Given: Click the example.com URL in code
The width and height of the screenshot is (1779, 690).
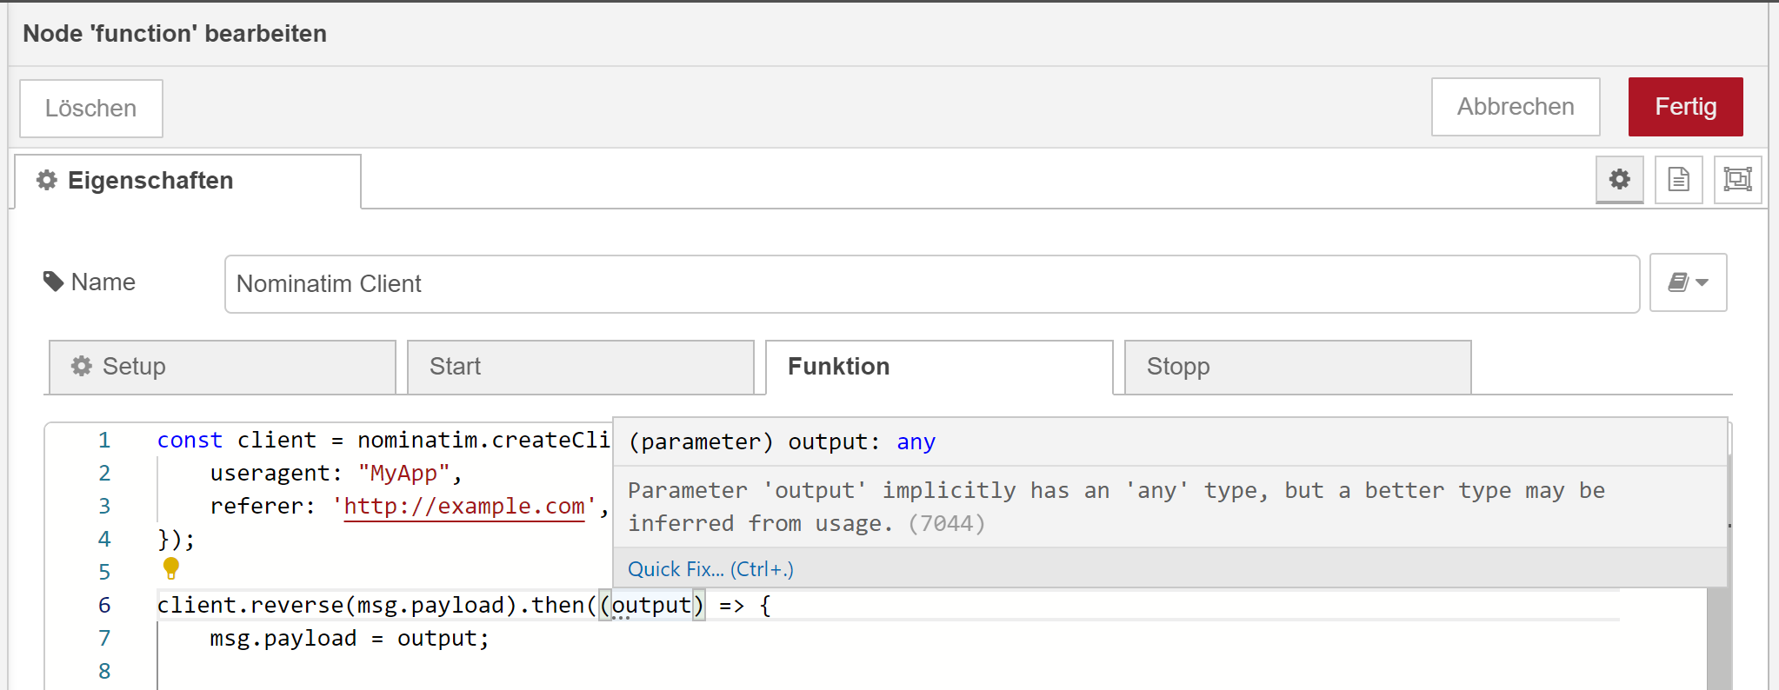Looking at the screenshot, I should pos(464,507).
